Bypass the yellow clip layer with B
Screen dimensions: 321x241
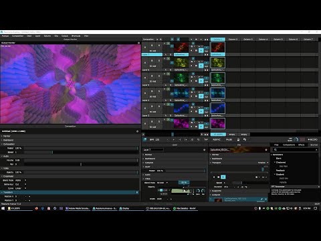(x=152, y=61)
